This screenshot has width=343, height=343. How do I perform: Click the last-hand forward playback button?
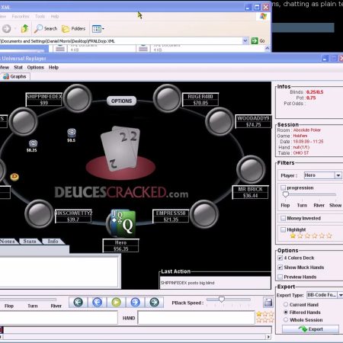coord(154,302)
